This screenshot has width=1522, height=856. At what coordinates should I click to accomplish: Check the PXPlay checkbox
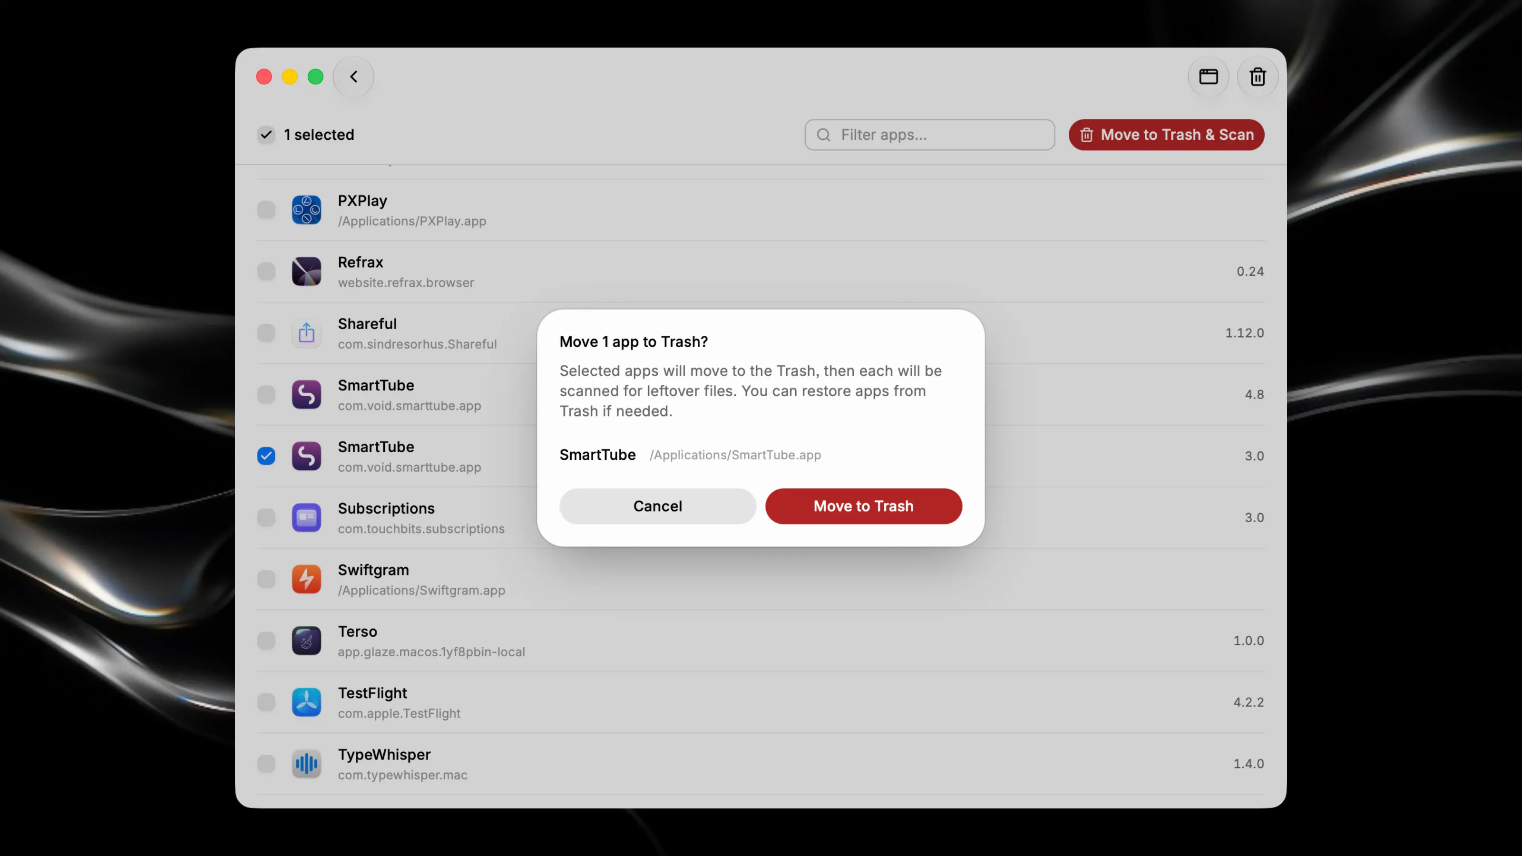[x=266, y=210]
